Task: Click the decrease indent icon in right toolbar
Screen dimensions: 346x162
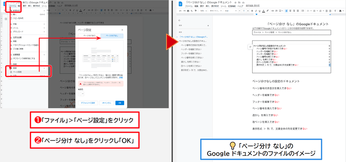Action: click(327, 10)
